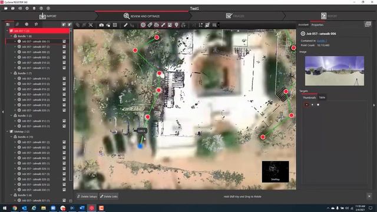377x212 pixels.
Task: Toggle the location pin icon in toolbar
Action: click(177, 25)
